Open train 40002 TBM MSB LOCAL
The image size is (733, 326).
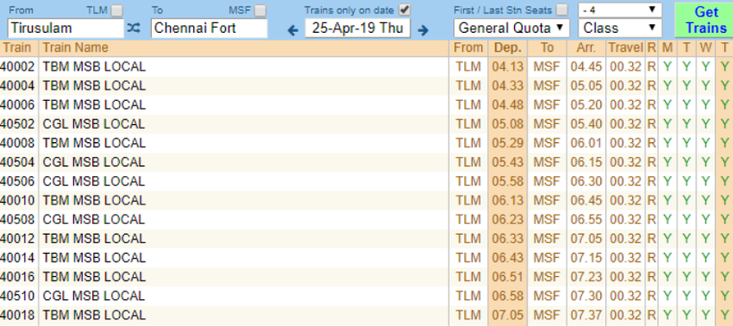pyautogui.click(x=94, y=67)
